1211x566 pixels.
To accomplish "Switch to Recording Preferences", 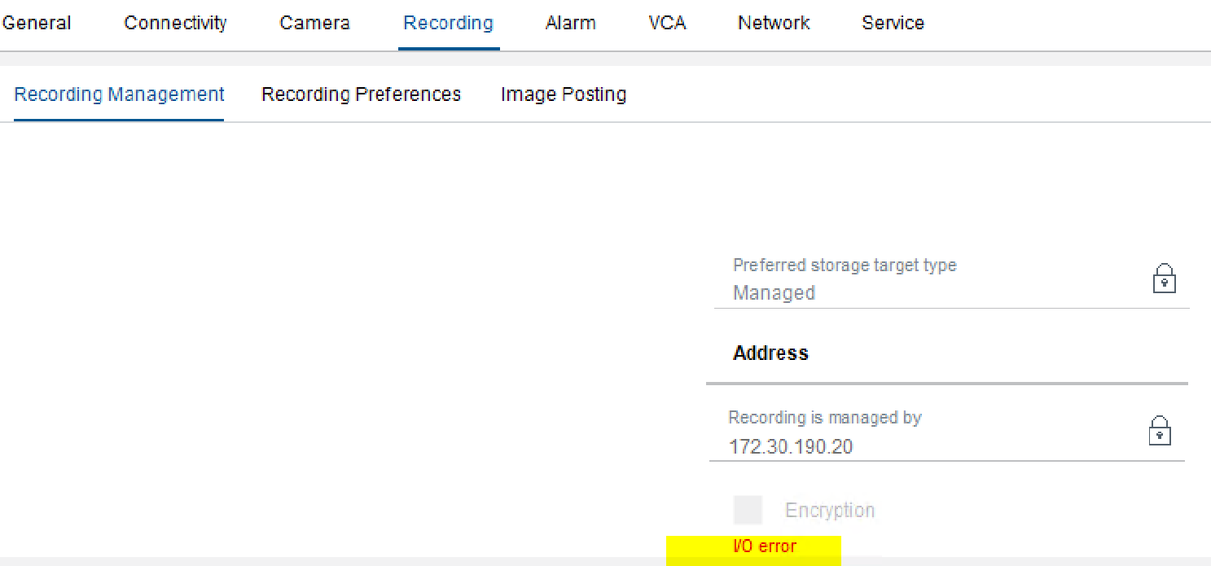I will click(x=361, y=94).
